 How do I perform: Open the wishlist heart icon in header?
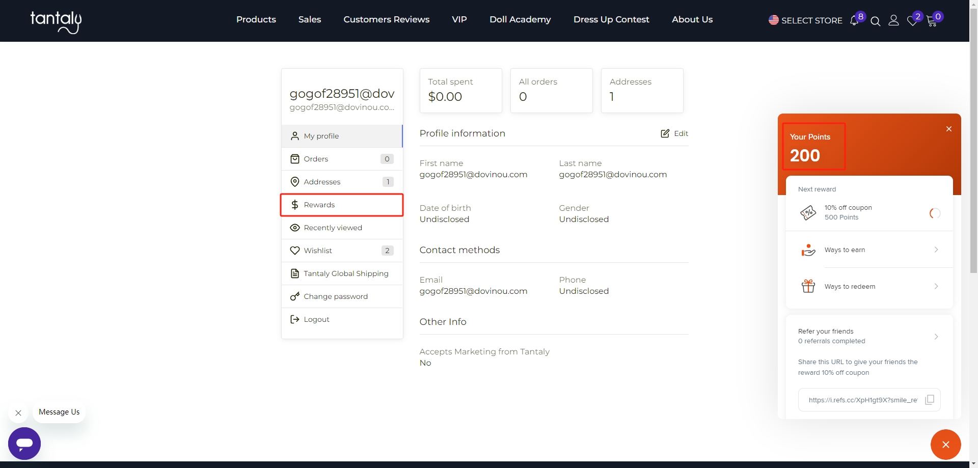(x=912, y=21)
